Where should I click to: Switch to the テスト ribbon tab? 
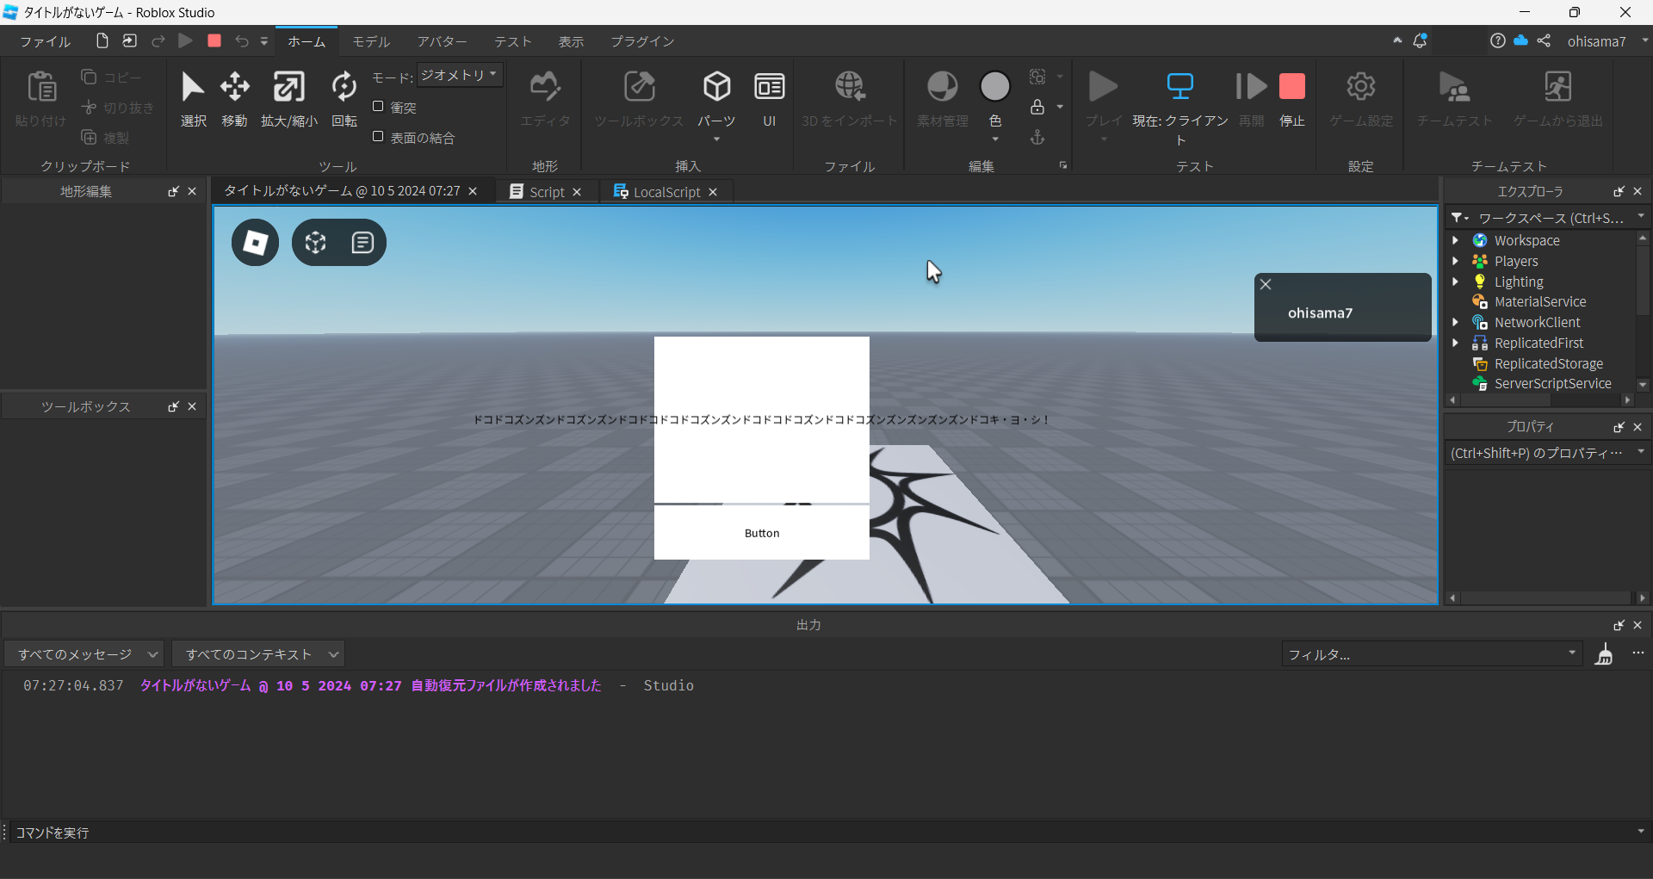pos(512,41)
